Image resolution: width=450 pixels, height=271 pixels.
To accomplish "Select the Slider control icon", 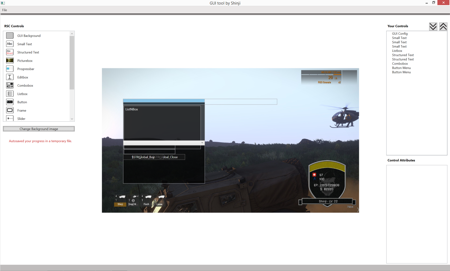I will click(10, 118).
